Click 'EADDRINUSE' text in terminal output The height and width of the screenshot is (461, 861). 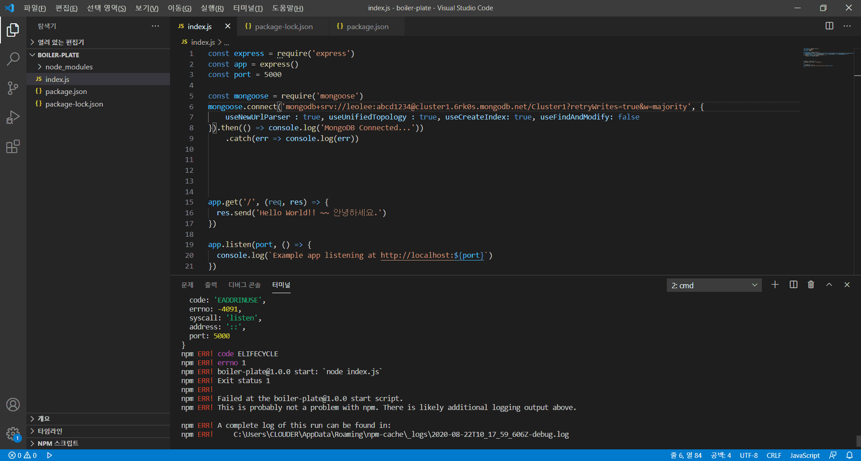[238, 300]
